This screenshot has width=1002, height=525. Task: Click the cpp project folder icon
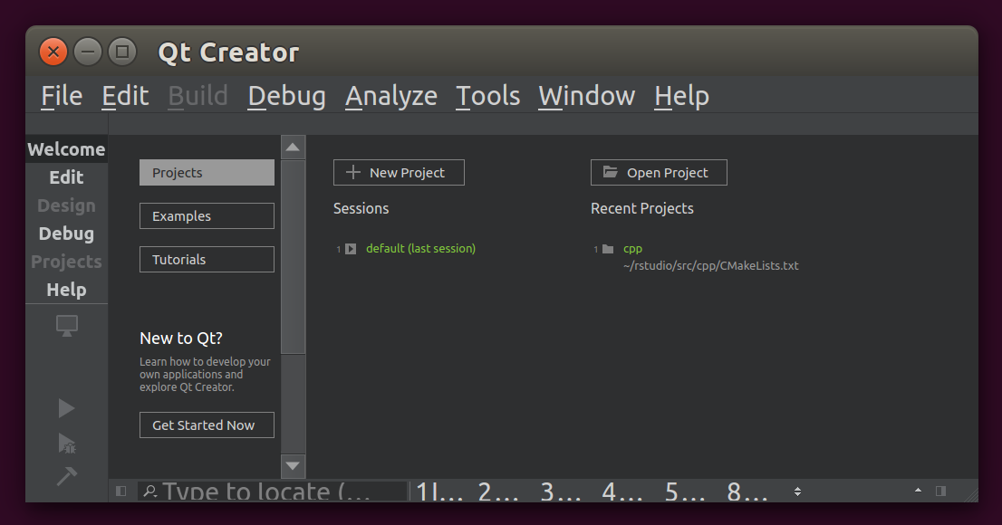[608, 249]
